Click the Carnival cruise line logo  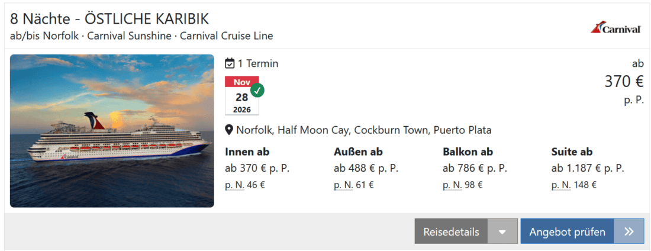[x=616, y=28]
